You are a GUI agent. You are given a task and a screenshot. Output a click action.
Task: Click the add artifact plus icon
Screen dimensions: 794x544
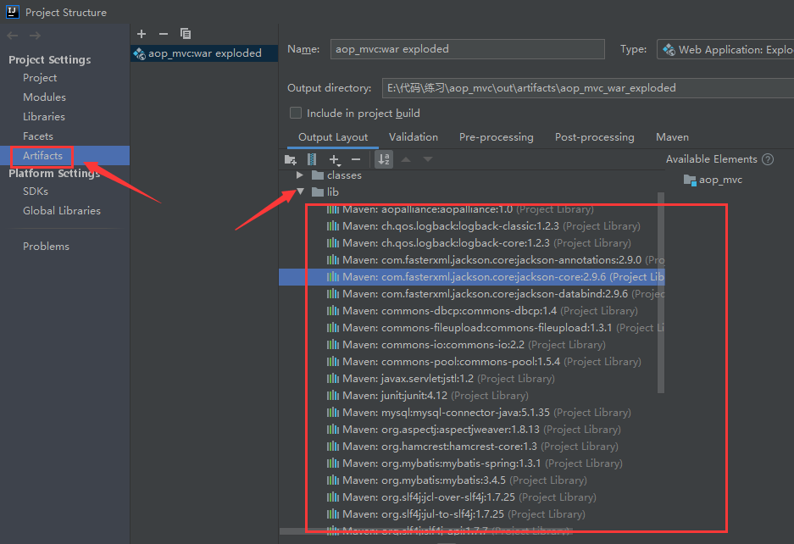[142, 34]
